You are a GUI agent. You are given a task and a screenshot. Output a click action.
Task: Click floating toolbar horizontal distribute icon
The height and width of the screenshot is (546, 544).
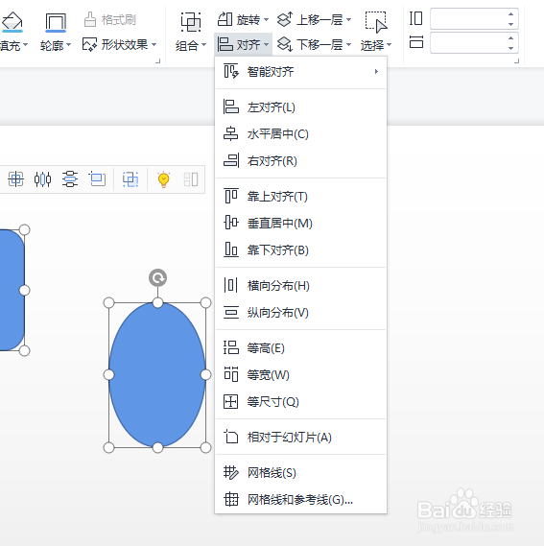point(42,179)
